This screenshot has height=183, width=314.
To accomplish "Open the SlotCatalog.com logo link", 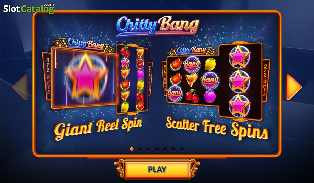I will click(29, 8).
